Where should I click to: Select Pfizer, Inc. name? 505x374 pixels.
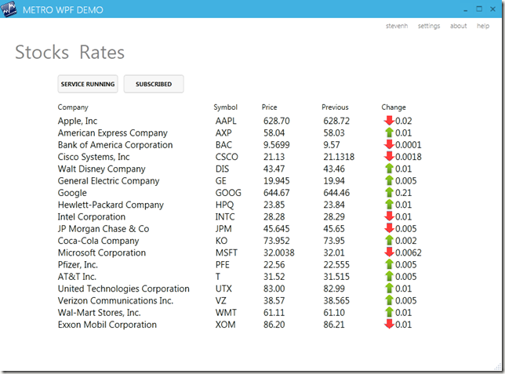78,265
